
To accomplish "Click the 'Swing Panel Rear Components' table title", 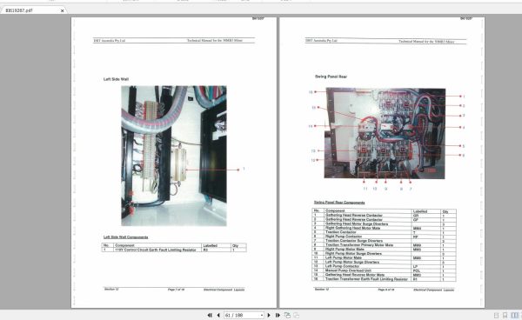I will pyautogui.click(x=339, y=203).
